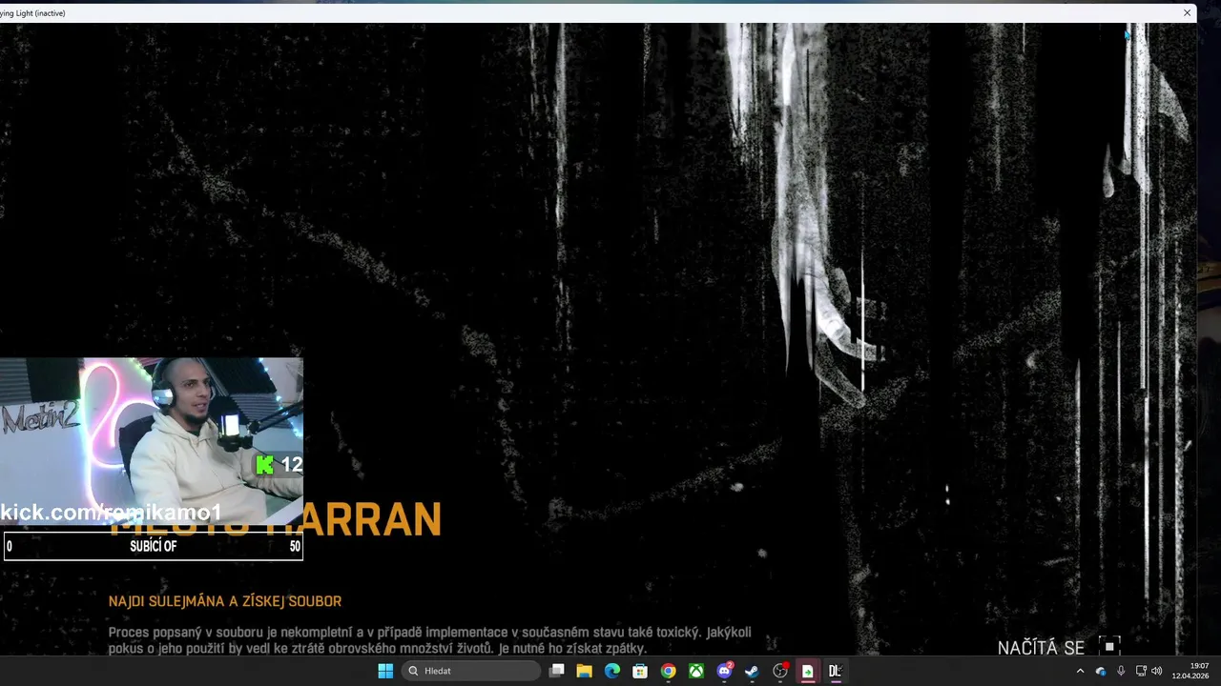The height and width of the screenshot is (686, 1221).
Task: Launch Microsoft Edge from the taskbar
Action: (x=612, y=671)
